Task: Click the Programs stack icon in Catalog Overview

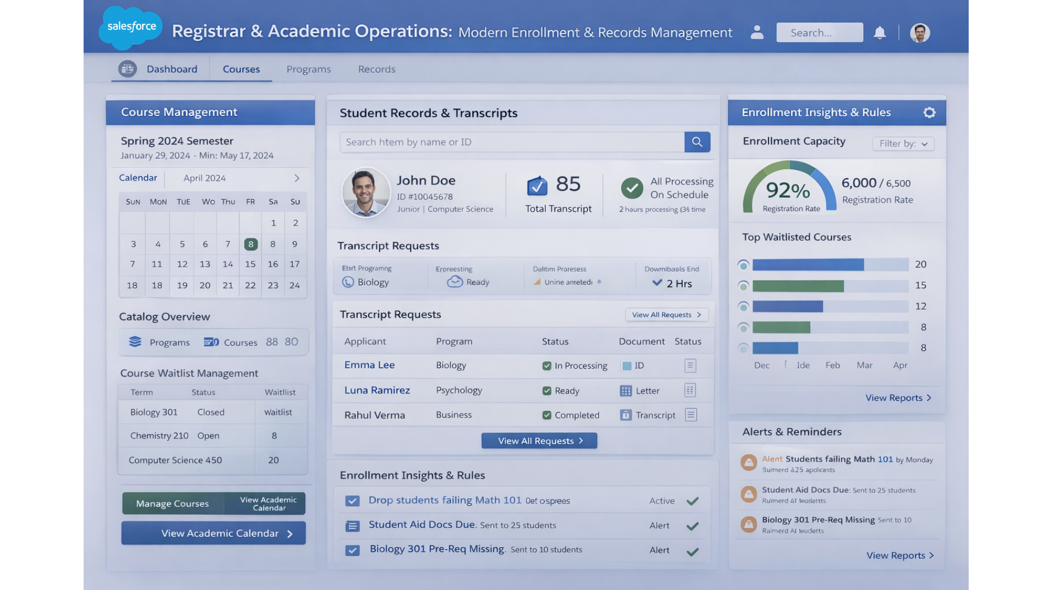Action: pyautogui.click(x=134, y=342)
